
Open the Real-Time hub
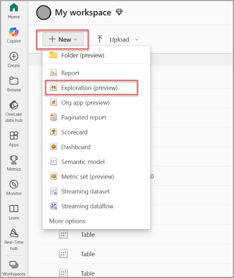click(14, 239)
